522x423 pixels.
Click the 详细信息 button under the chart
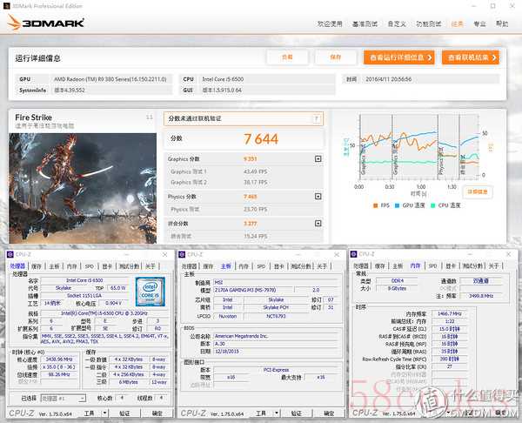coord(478,191)
